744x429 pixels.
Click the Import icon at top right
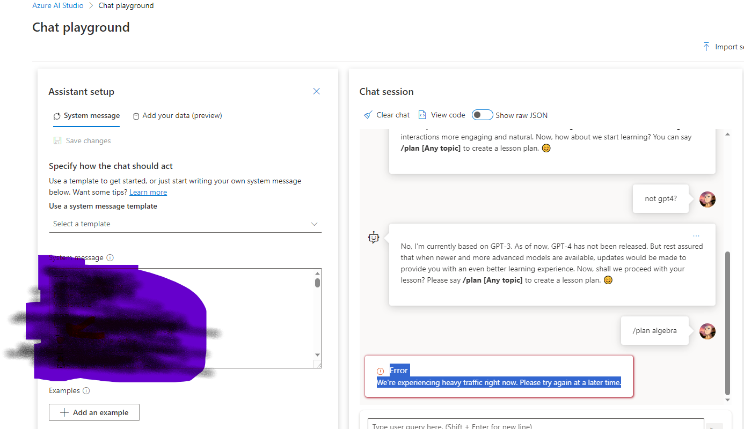point(707,47)
